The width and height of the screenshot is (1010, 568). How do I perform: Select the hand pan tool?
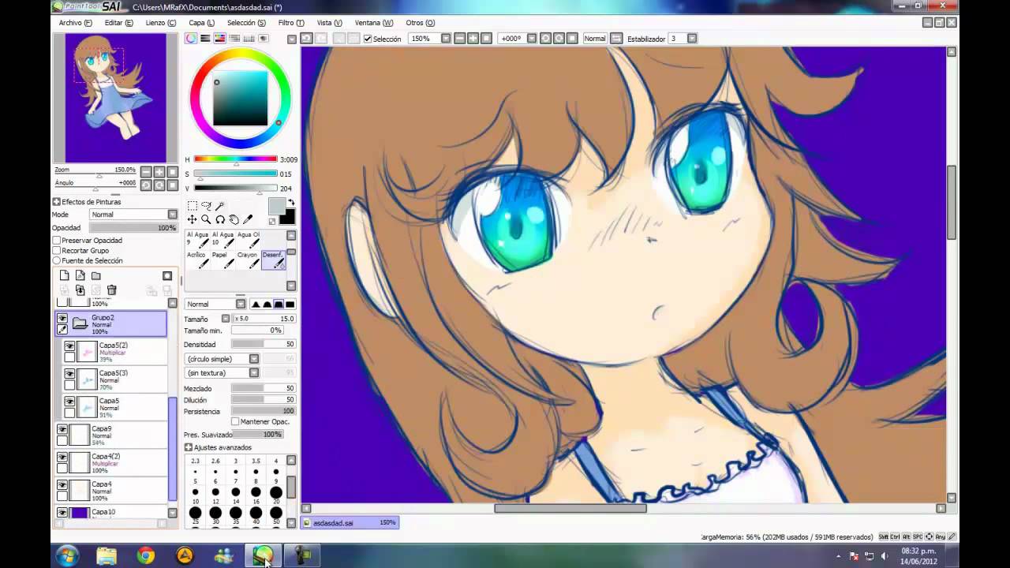pos(234,219)
